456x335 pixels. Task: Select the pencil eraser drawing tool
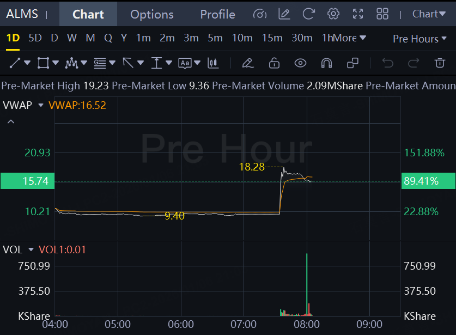(248, 63)
